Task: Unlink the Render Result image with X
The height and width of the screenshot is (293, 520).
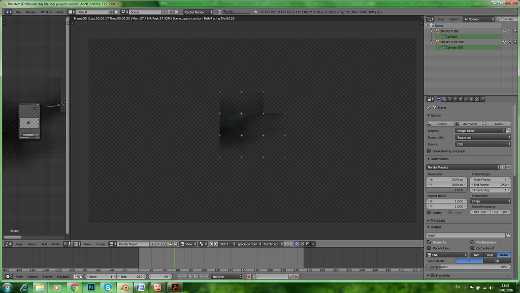Action: [175, 244]
